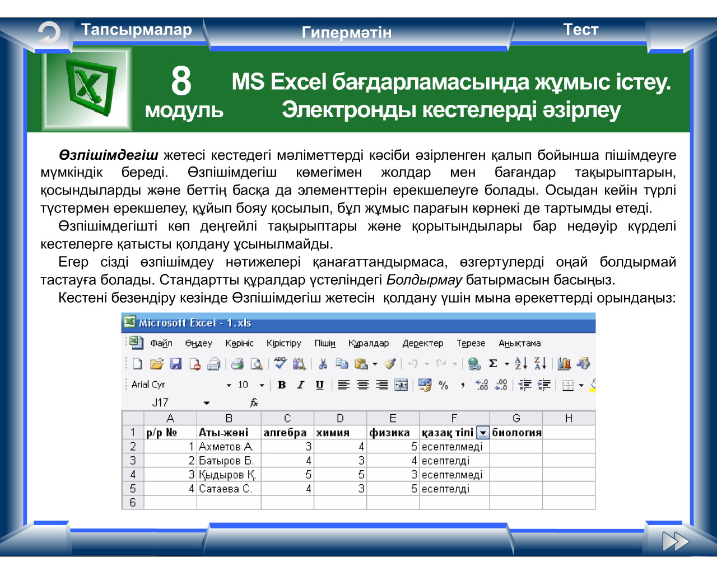Switch to the Гипермәтін tab

[x=346, y=33]
